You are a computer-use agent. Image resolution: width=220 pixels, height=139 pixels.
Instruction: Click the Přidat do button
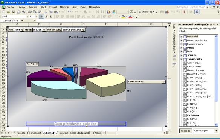[x=186, y=131]
